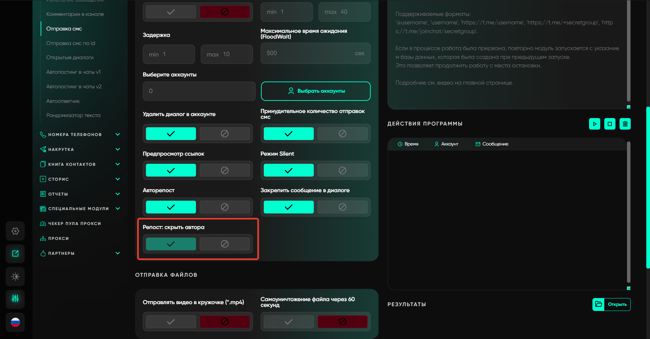Click the folder icon next to Открыть
The width and height of the screenshot is (650, 339).
click(599, 304)
